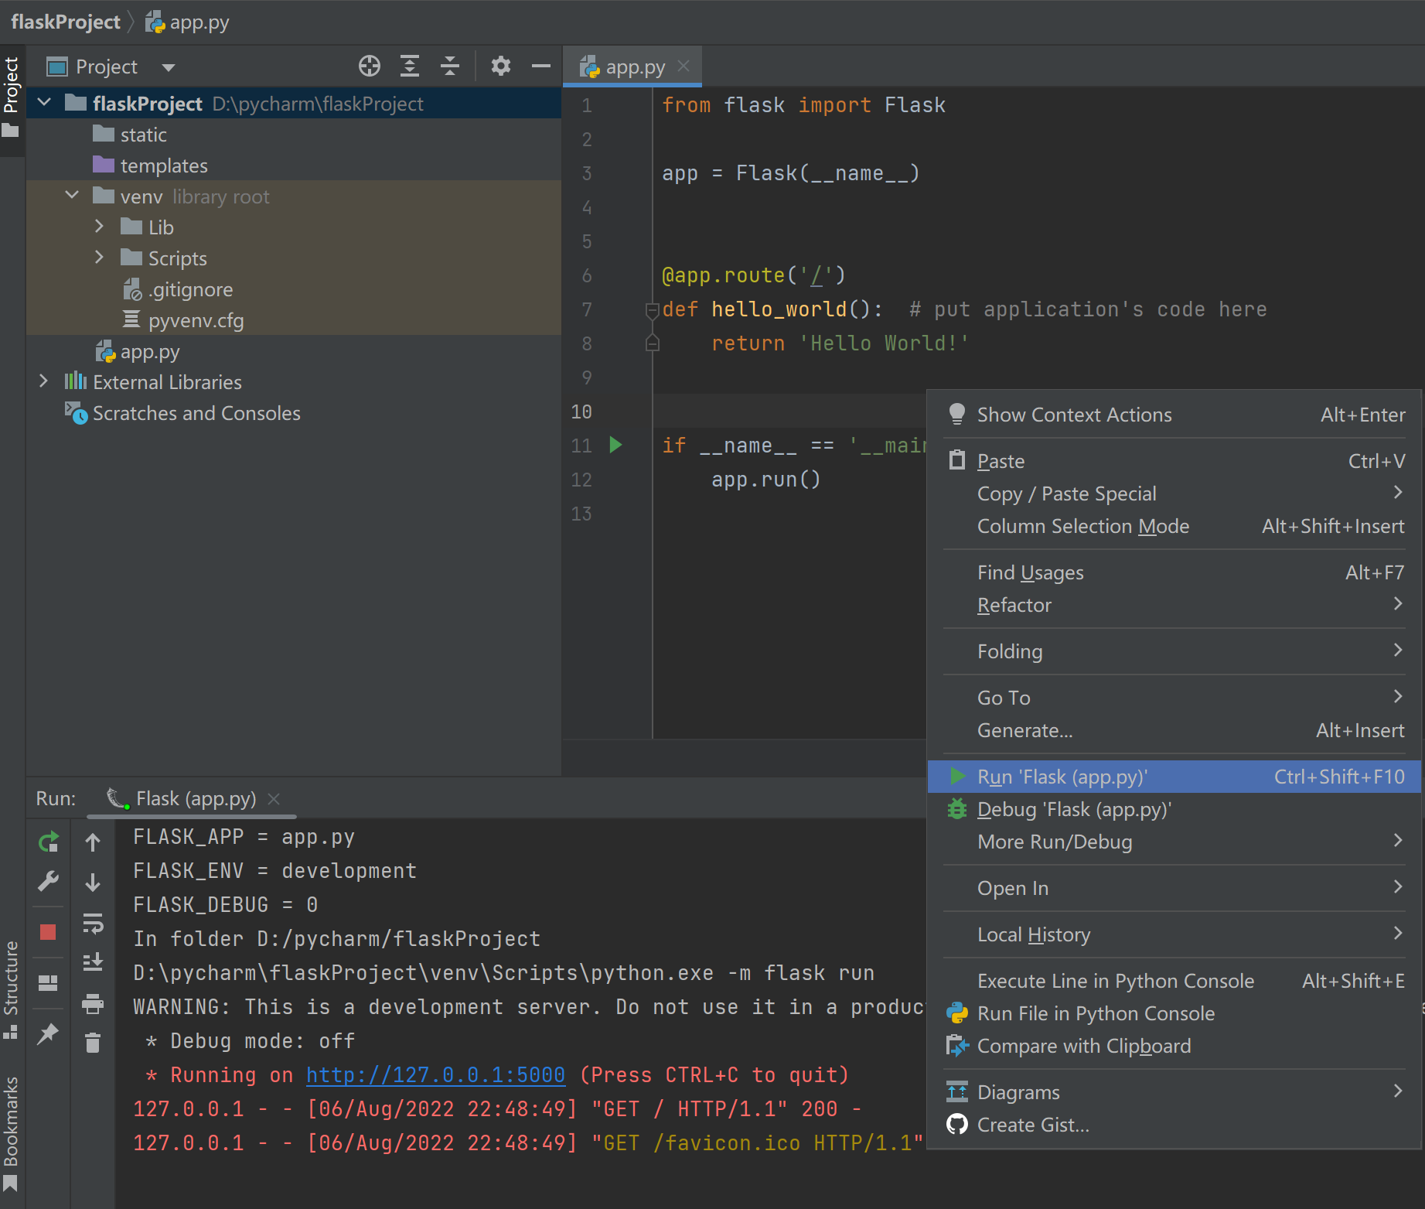The image size is (1425, 1209).
Task: Select Run 'Flask (app.py)' menu item
Action: pyautogui.click(x=1174, y=777)
